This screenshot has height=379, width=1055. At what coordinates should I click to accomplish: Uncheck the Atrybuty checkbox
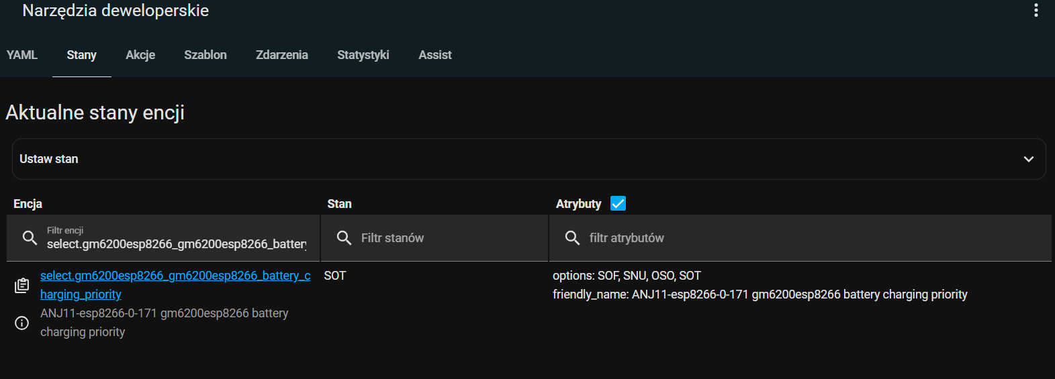[x=618, y=203]
